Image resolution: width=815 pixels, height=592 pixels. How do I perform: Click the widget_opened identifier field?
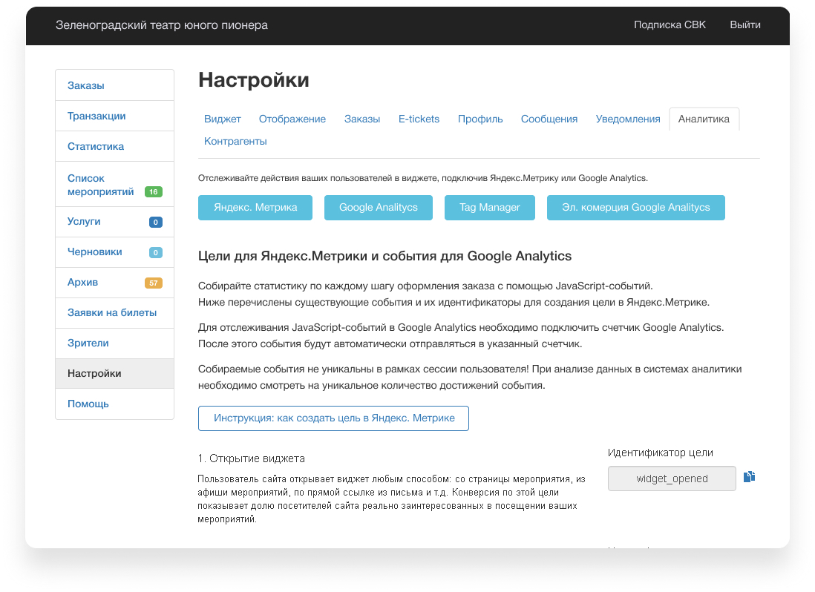(x=672, y=478)
